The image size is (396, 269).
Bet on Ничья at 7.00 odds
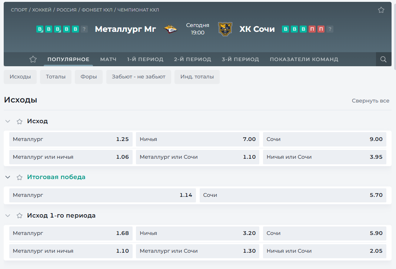click(197, 139)
